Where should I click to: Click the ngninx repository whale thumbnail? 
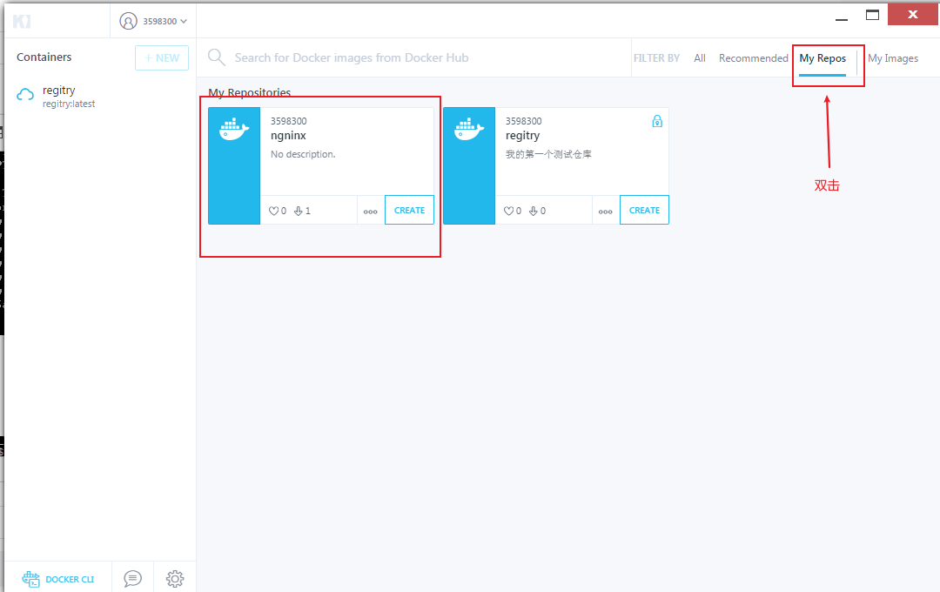click(234, 165)
